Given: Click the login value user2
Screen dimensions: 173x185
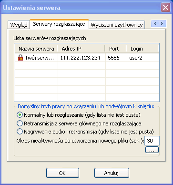Looking at the screenshot, I should (x=136, y=58).
